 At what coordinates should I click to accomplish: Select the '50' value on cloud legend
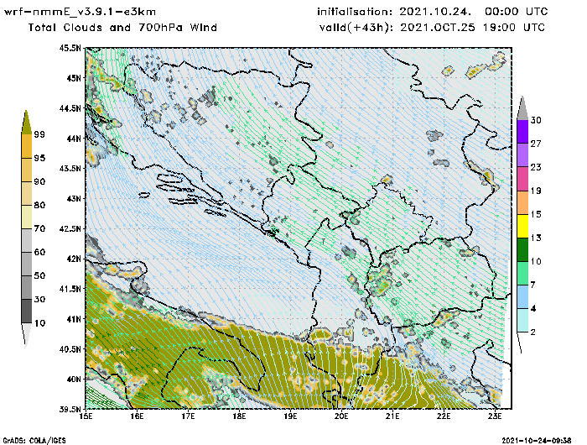pos(39,275)
